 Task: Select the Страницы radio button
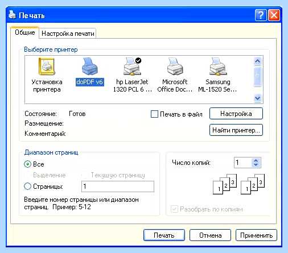(27, 186)
